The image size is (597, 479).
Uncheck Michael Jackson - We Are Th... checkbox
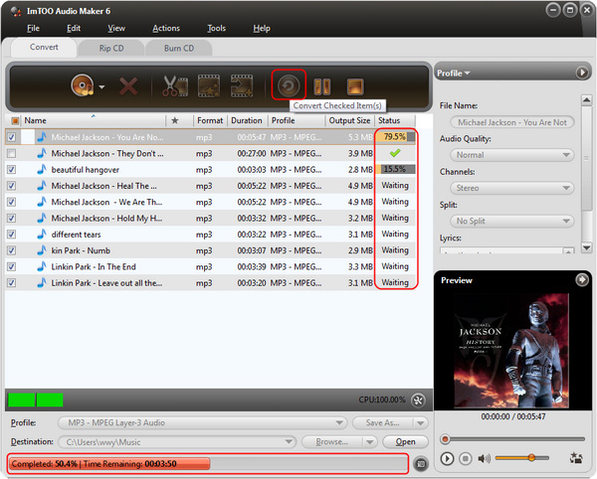click(x=11, y=202)
